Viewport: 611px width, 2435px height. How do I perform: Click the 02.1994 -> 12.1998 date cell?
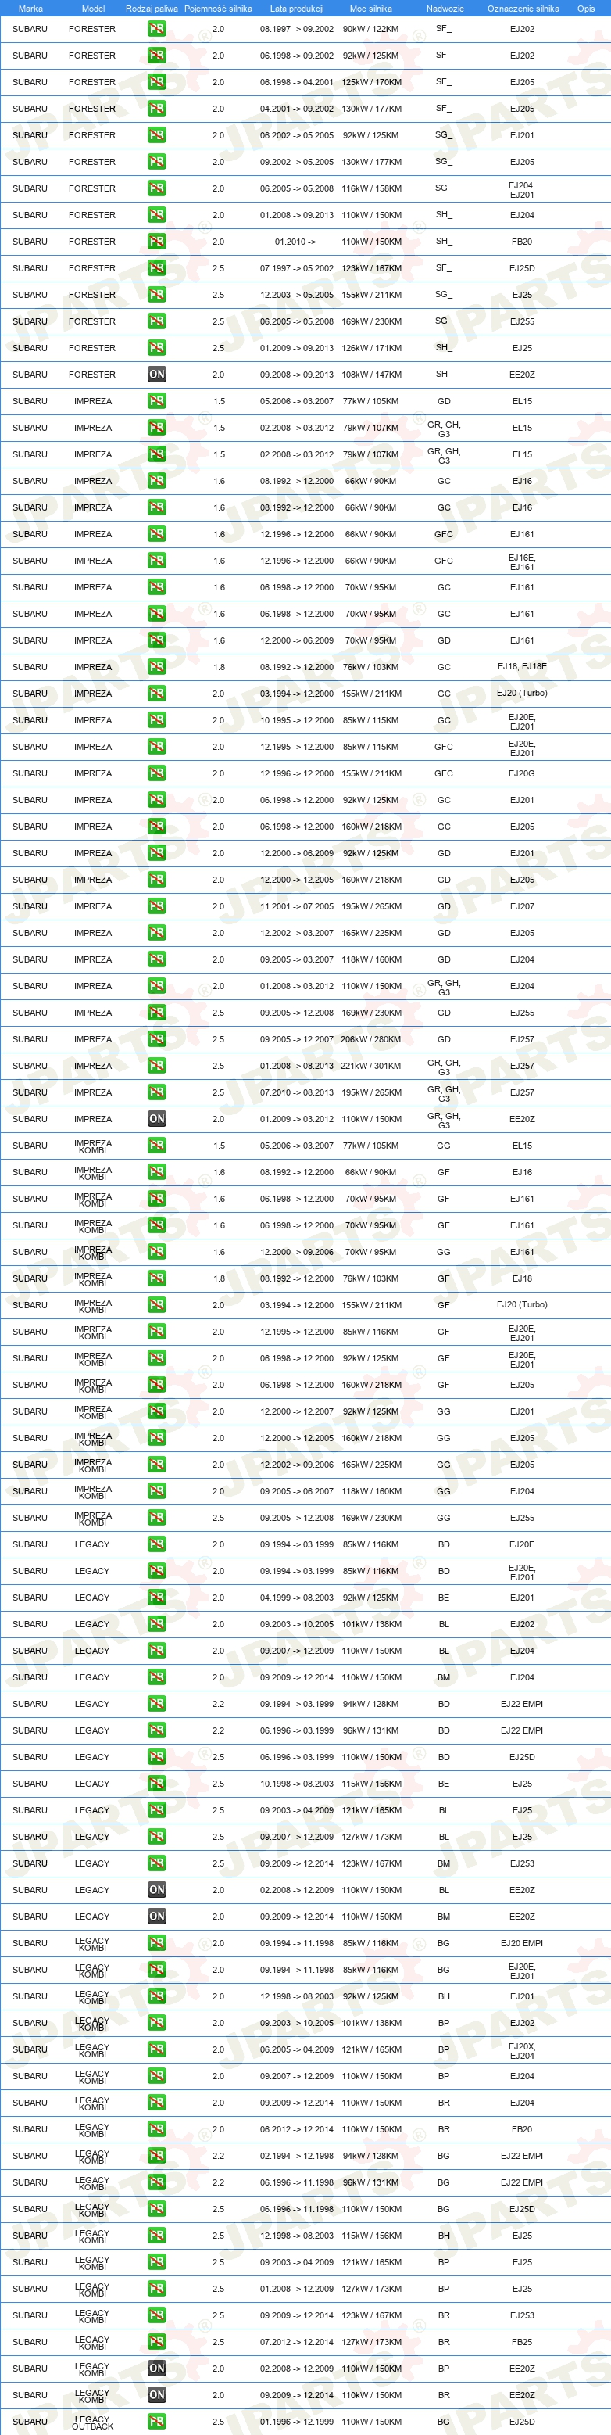(297, 2155)
